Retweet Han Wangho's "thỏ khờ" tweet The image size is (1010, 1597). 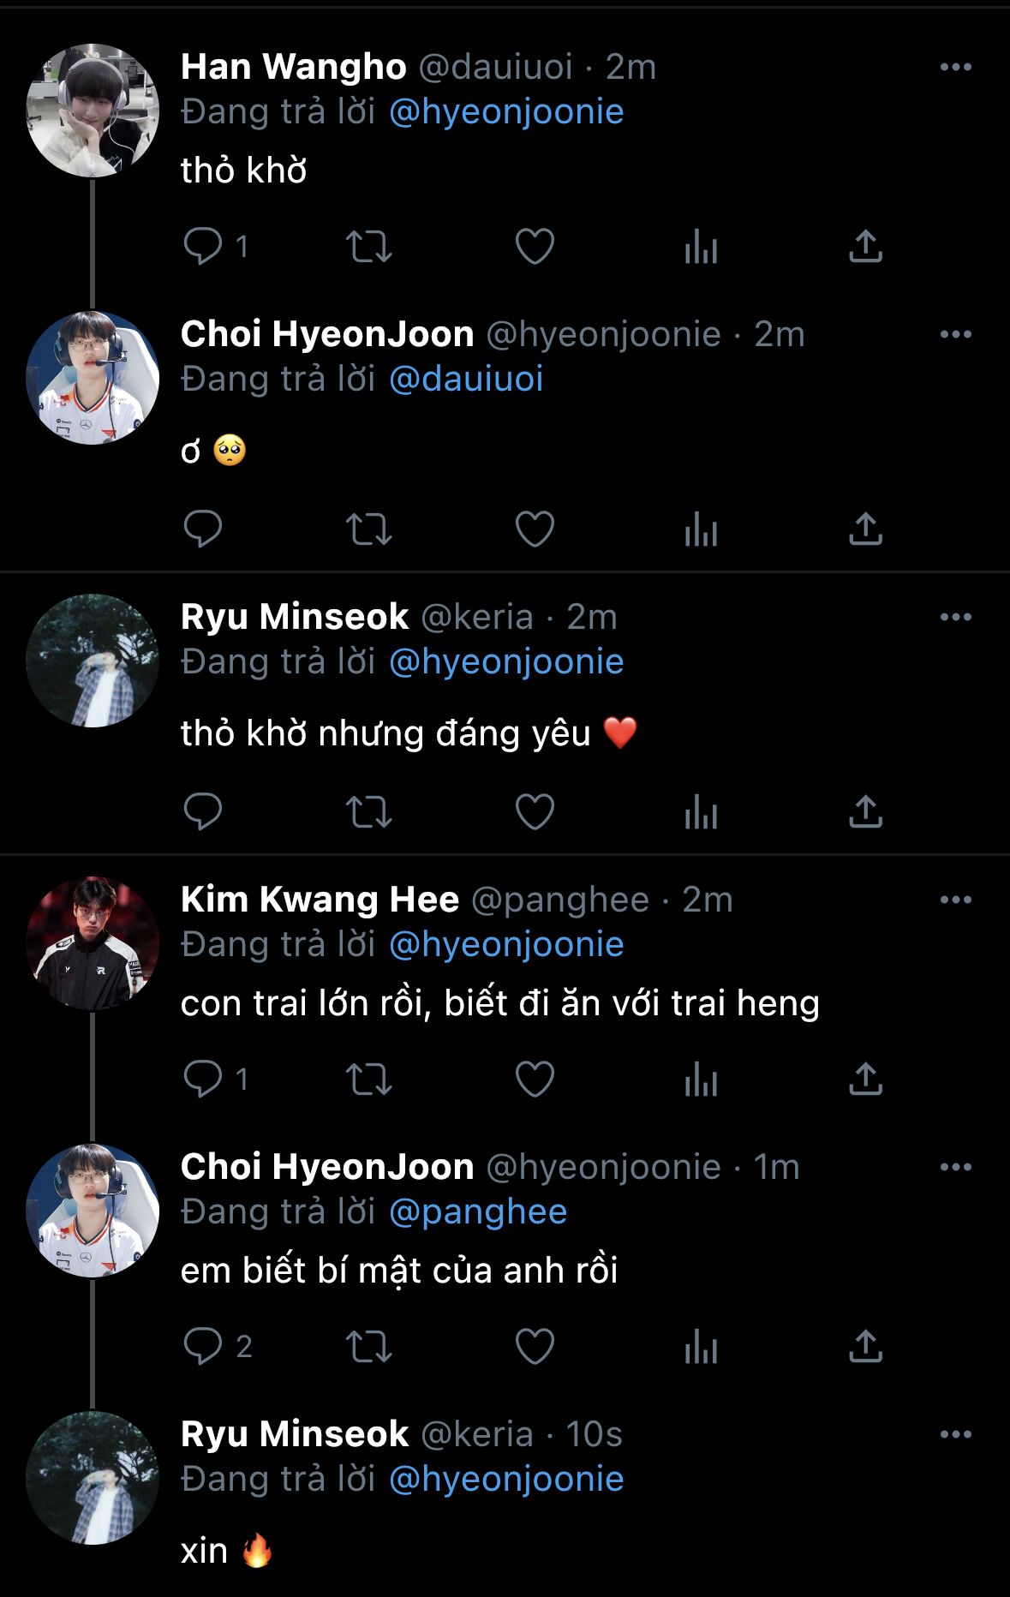[368, 247]
